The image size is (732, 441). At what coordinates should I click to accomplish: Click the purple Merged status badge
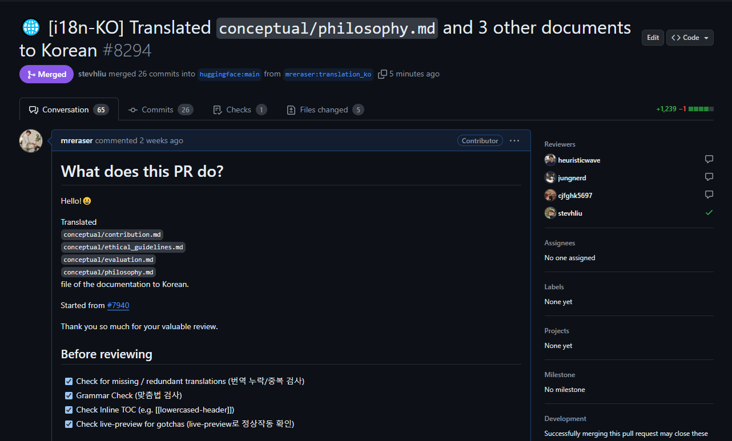coord(46,74)
